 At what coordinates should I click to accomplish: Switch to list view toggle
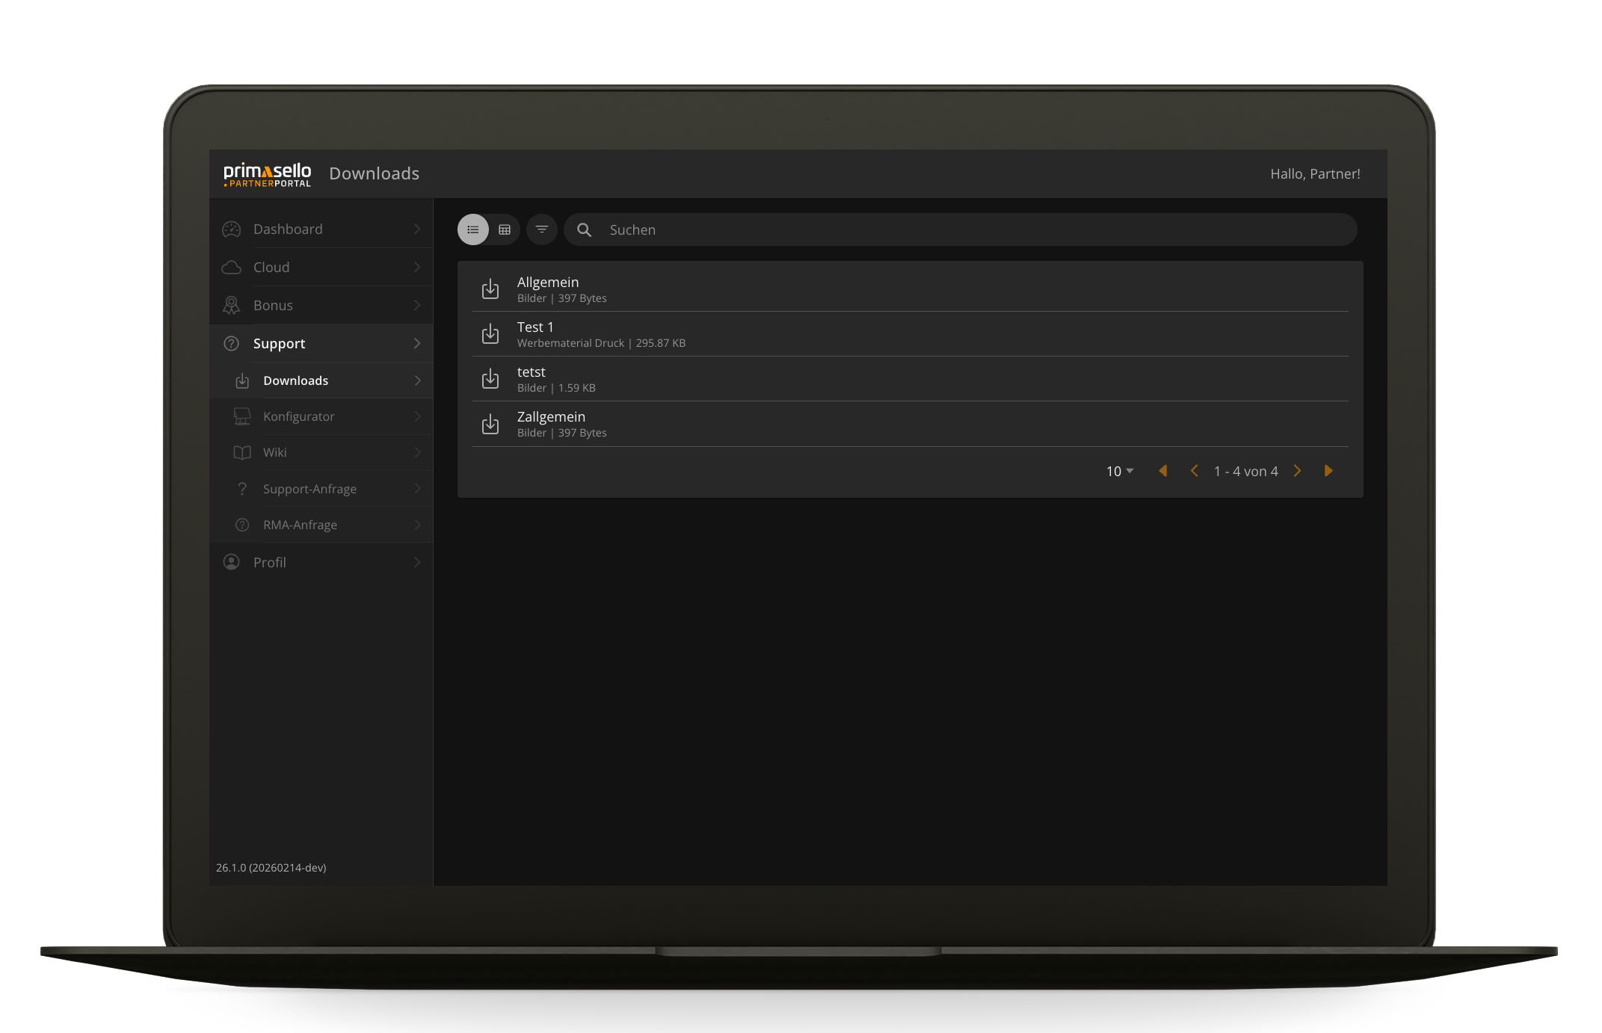(473, 229)
